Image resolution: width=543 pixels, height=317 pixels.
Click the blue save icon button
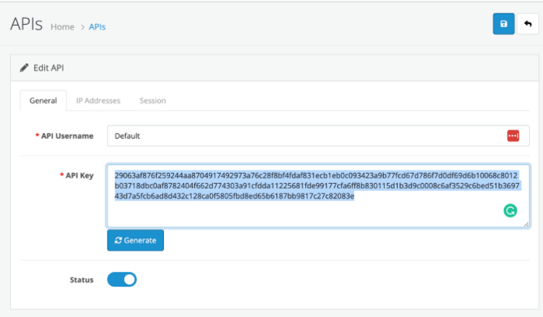tap(503, 24)
